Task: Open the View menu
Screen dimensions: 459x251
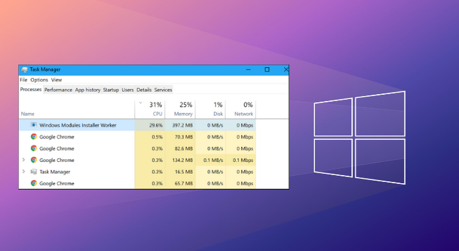Action: point(57,80)
